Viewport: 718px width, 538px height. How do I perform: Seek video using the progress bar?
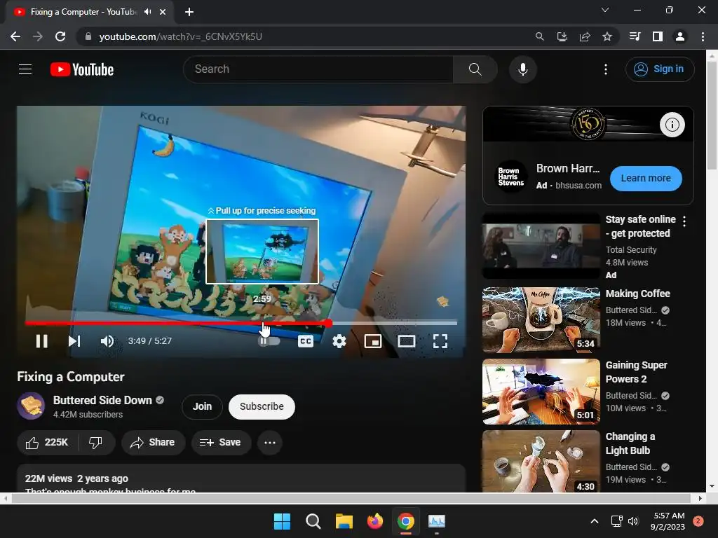241,323
